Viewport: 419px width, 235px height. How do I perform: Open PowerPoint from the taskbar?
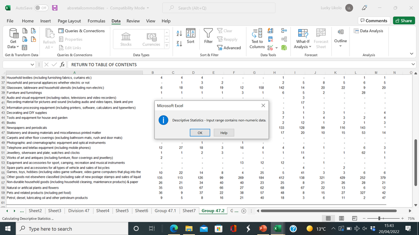click(263, 229)
